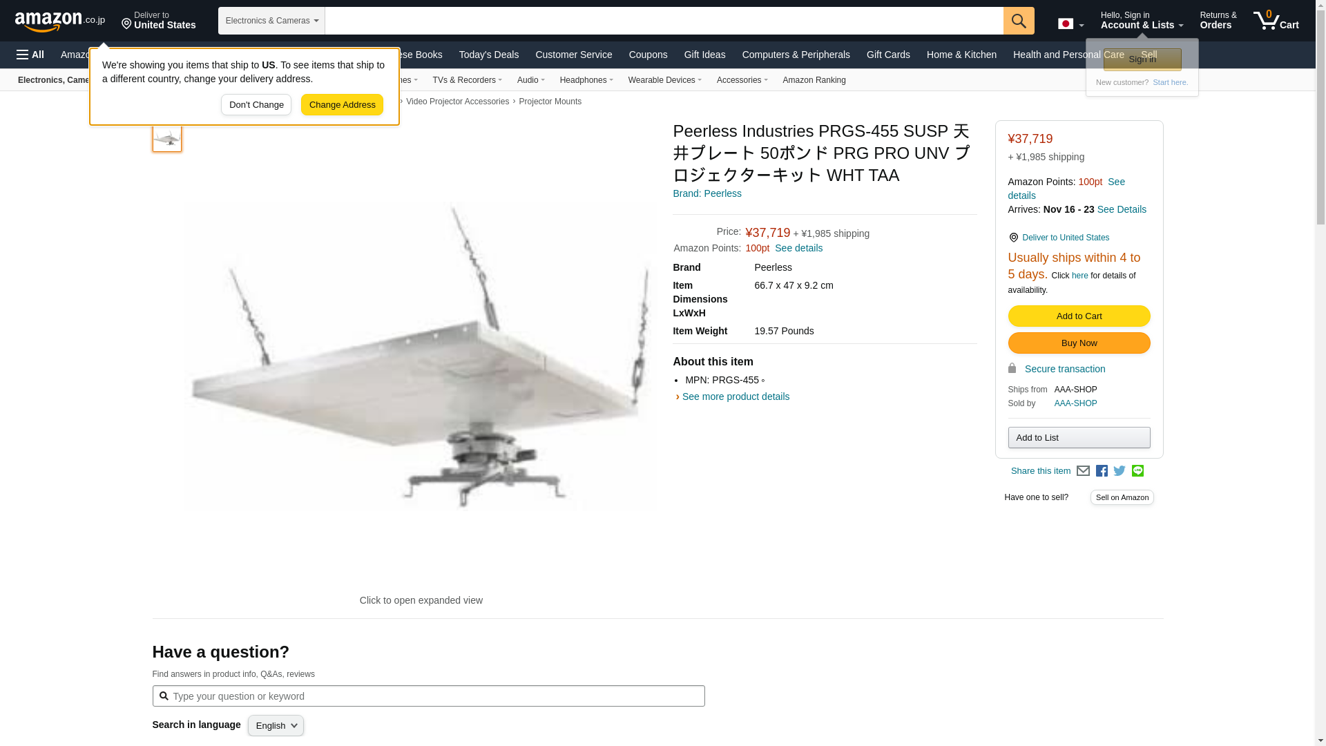The height and width of the screenshot is (746, 1326).
Task: Share this item via email icon
Action: [x=1083, y=471]
